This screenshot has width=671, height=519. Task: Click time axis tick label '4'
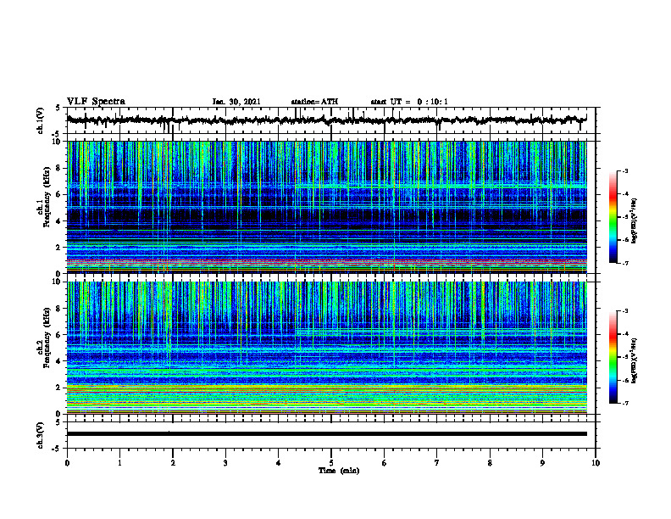[x=279, y=463]
